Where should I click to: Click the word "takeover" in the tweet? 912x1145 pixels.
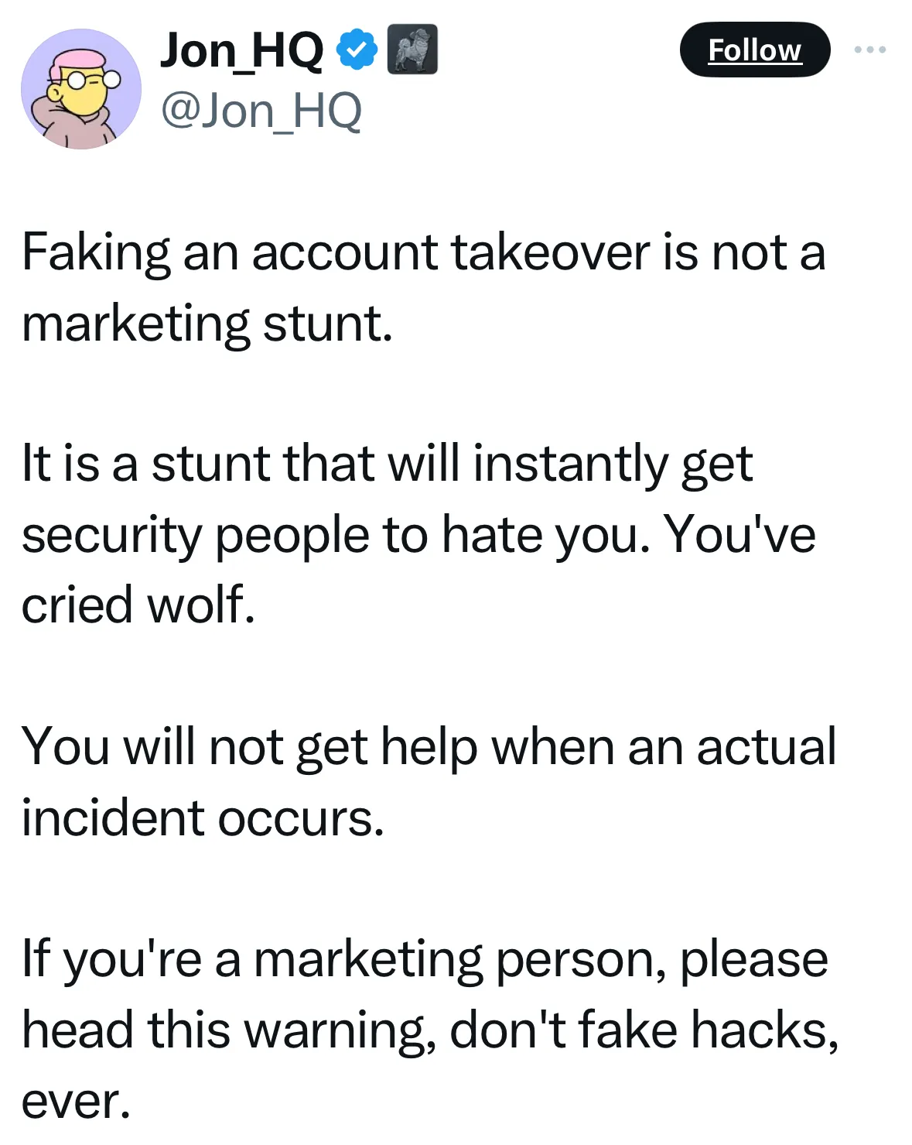(x=550, y=252)
